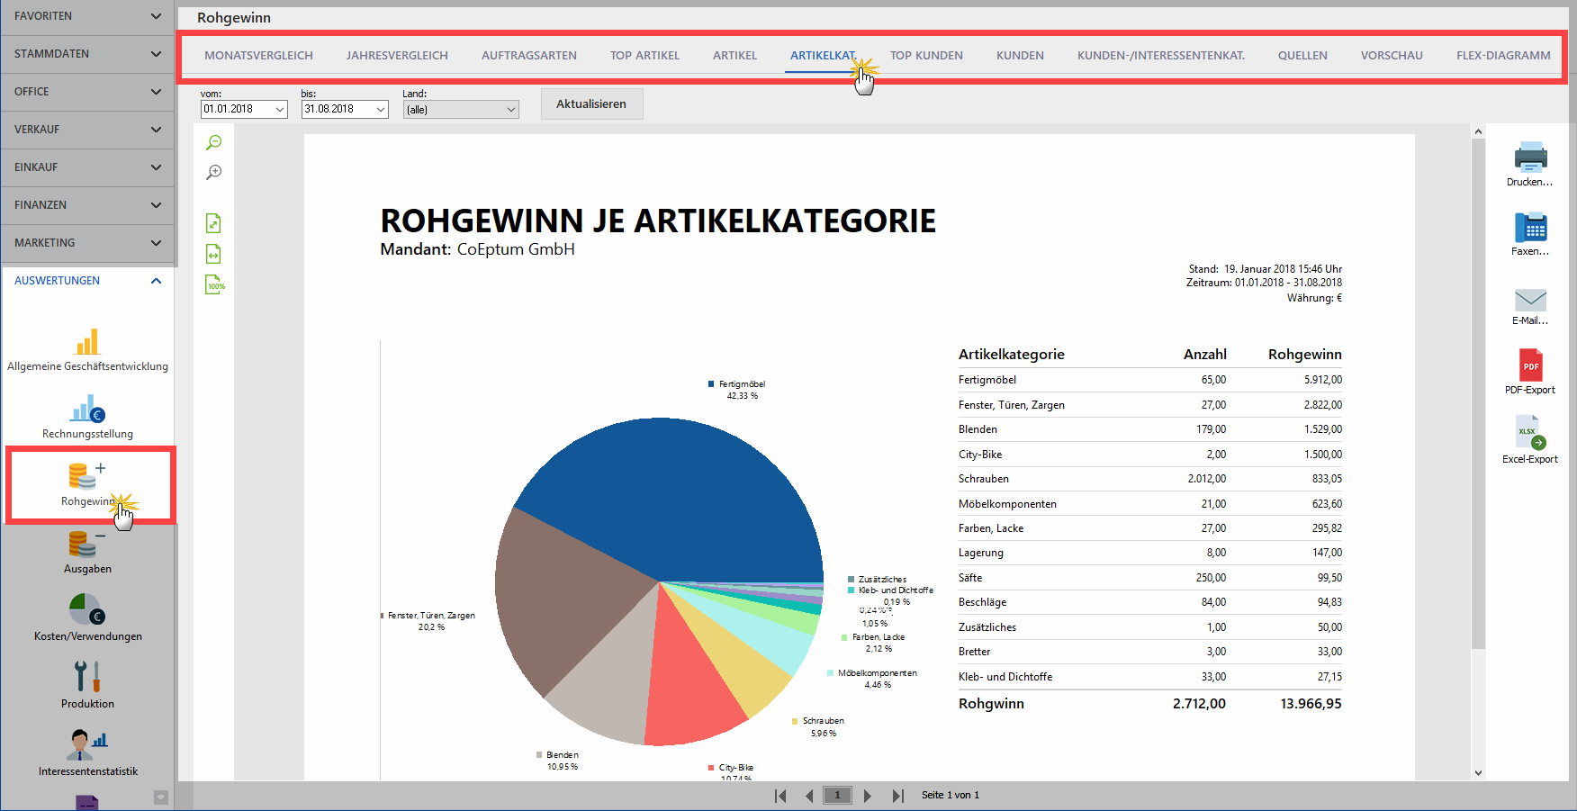Click total value '13.966,95'
1577x811 pixels.
click(x=1311, y=704)
